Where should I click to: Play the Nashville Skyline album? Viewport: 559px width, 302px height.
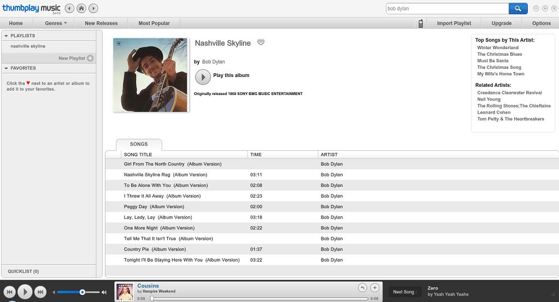pyautogui.click(x=203, y=77)
